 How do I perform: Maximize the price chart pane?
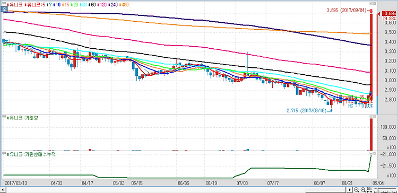pyautogui.click(x=375, y=4)
